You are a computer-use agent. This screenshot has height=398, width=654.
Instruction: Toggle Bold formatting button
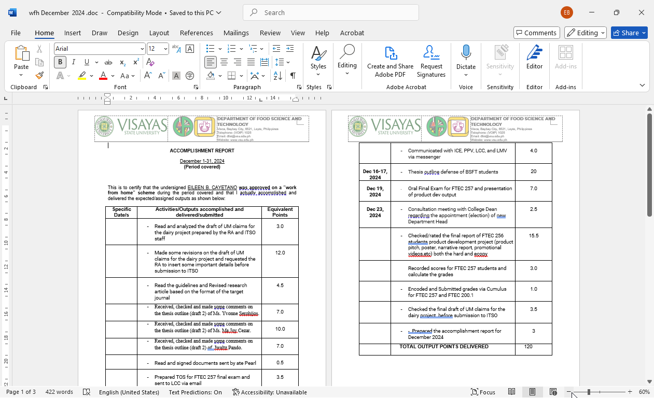coord(60,62)
